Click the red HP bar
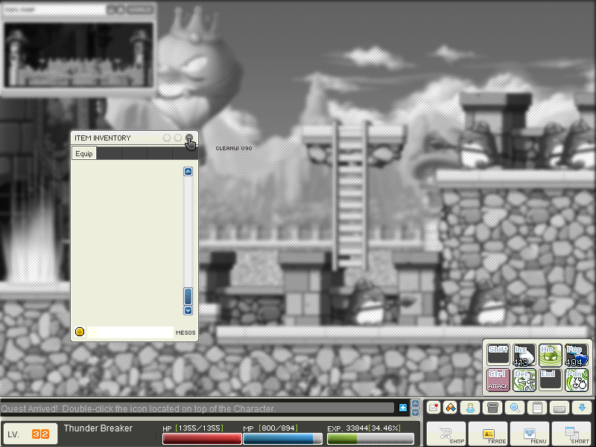 coord(202,439)
